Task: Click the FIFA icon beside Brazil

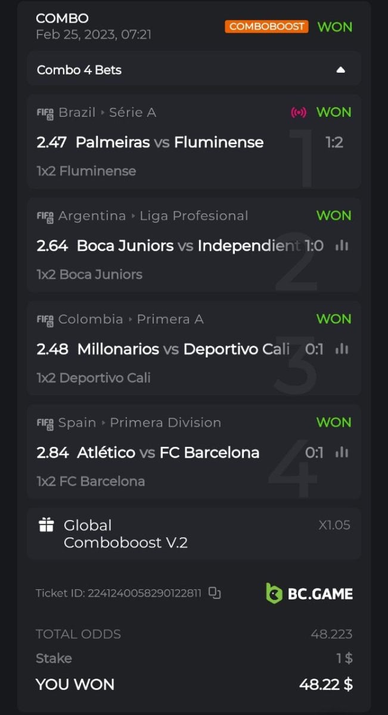Action: (x=45, y=113)
